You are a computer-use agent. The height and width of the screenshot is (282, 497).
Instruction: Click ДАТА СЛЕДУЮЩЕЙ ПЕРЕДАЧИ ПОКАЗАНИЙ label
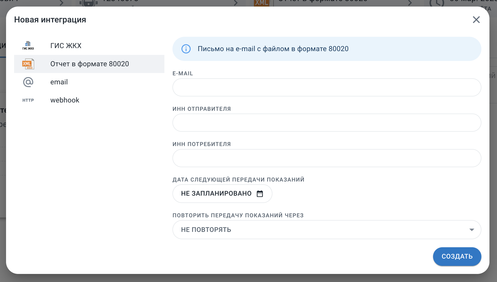tap(238, 180)
